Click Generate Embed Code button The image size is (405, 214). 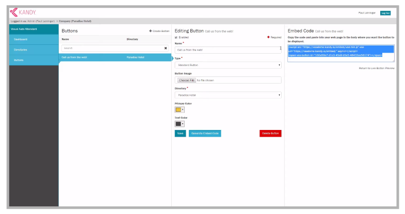pyautogui.click(x=205, y=134)
